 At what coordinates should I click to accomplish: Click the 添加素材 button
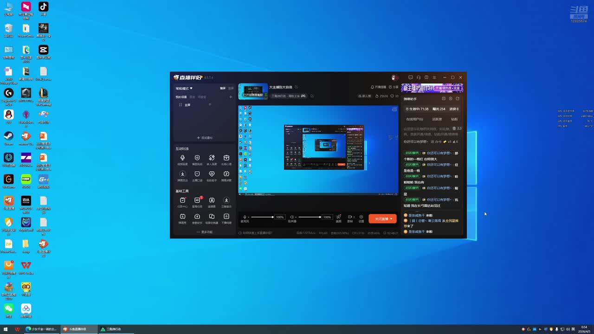coord(205,138)
